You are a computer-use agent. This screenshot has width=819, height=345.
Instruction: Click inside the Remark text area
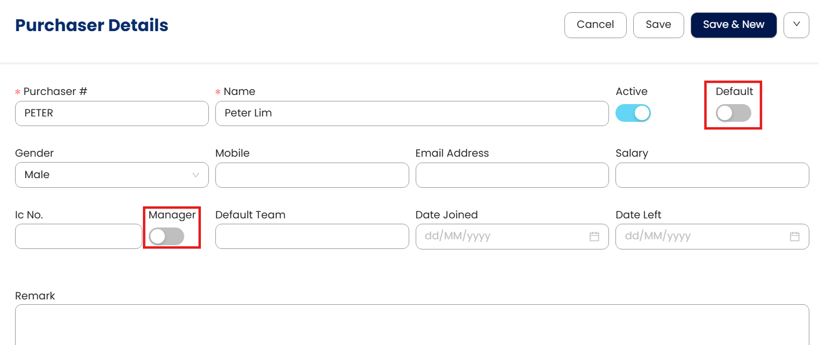[x=411, y=325]
